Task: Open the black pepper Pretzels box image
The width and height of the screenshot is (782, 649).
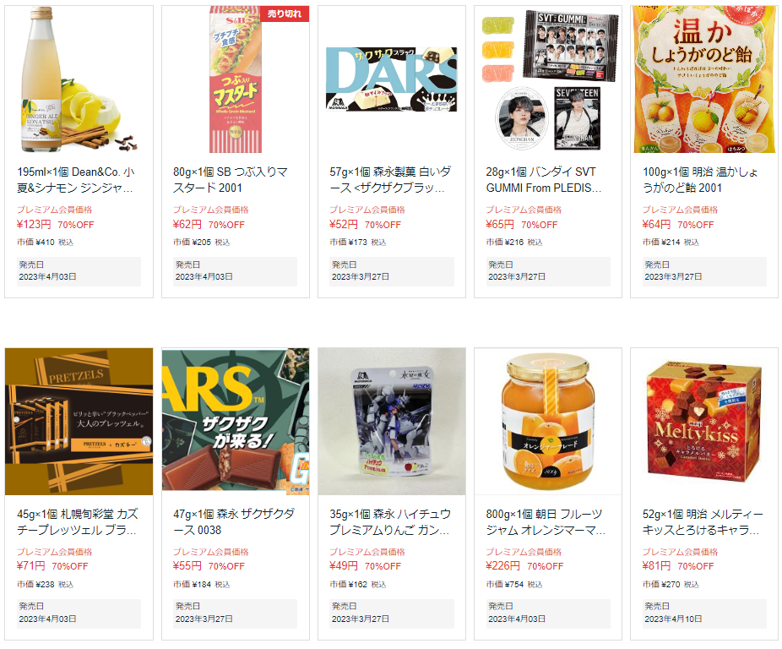Action: click(x=79, y=422)
